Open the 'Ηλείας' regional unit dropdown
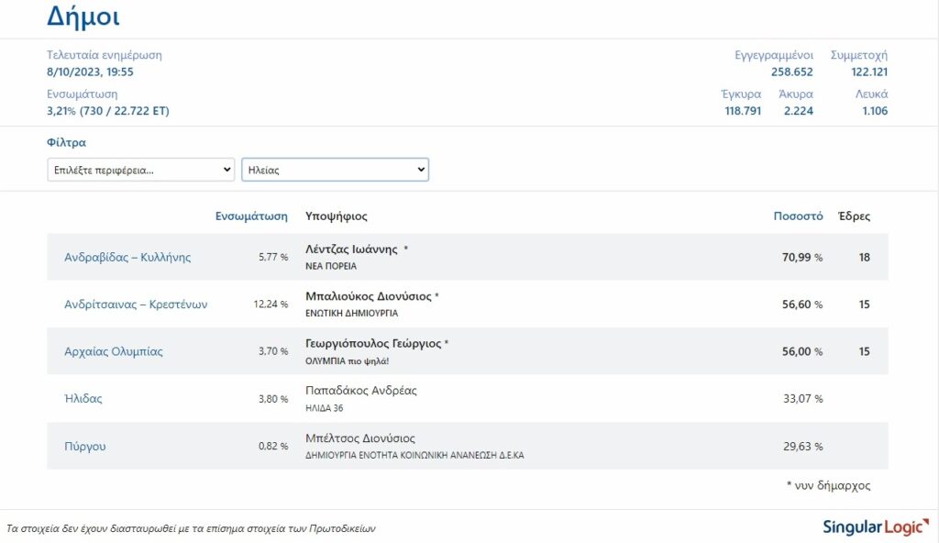This screenshot has width=939, height=543. [335, 170]
